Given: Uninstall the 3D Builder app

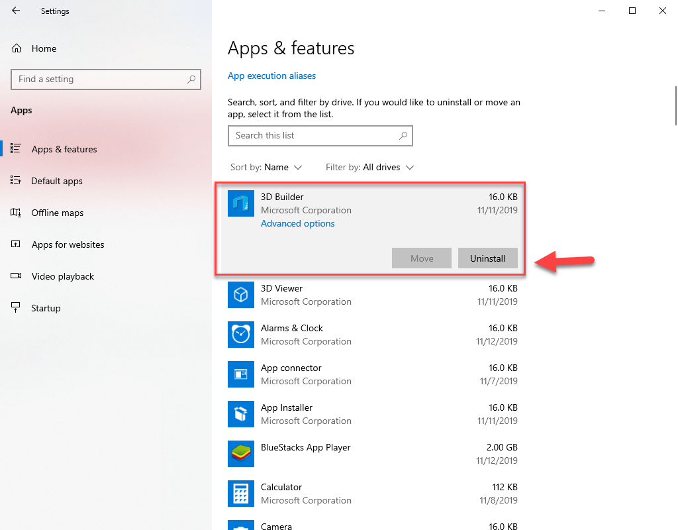Looking at the screenshot, I should click(x=488, y=258).
